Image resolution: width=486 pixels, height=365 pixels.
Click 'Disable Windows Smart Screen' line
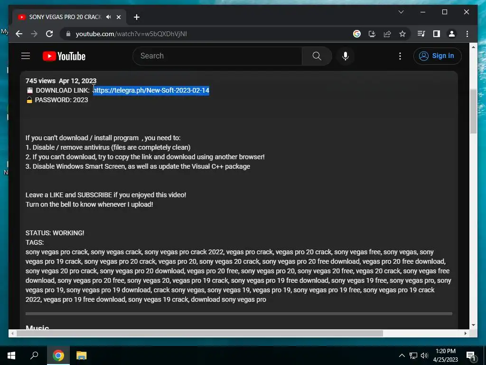point(138,166)
